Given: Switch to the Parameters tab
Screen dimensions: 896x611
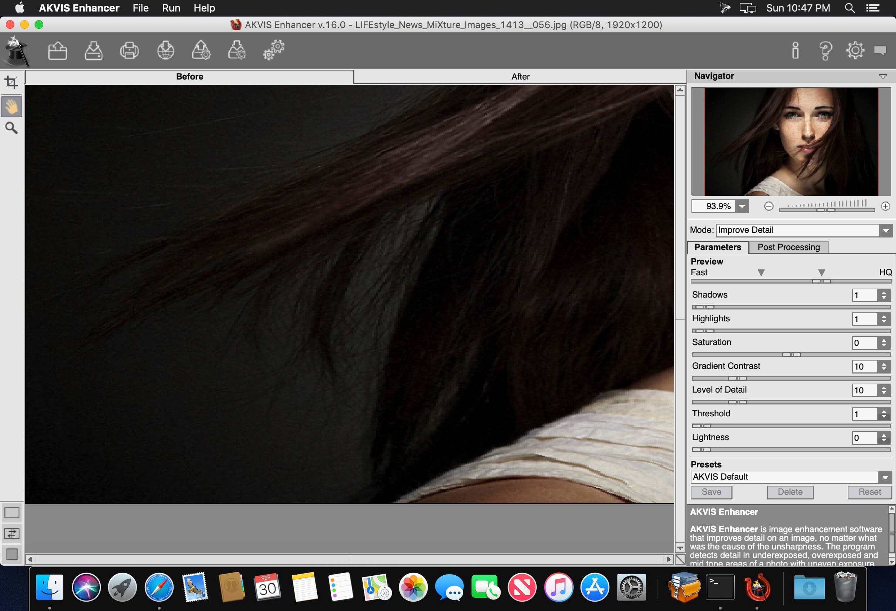Looking at the screenshot, I should click(x=718, y=247).
